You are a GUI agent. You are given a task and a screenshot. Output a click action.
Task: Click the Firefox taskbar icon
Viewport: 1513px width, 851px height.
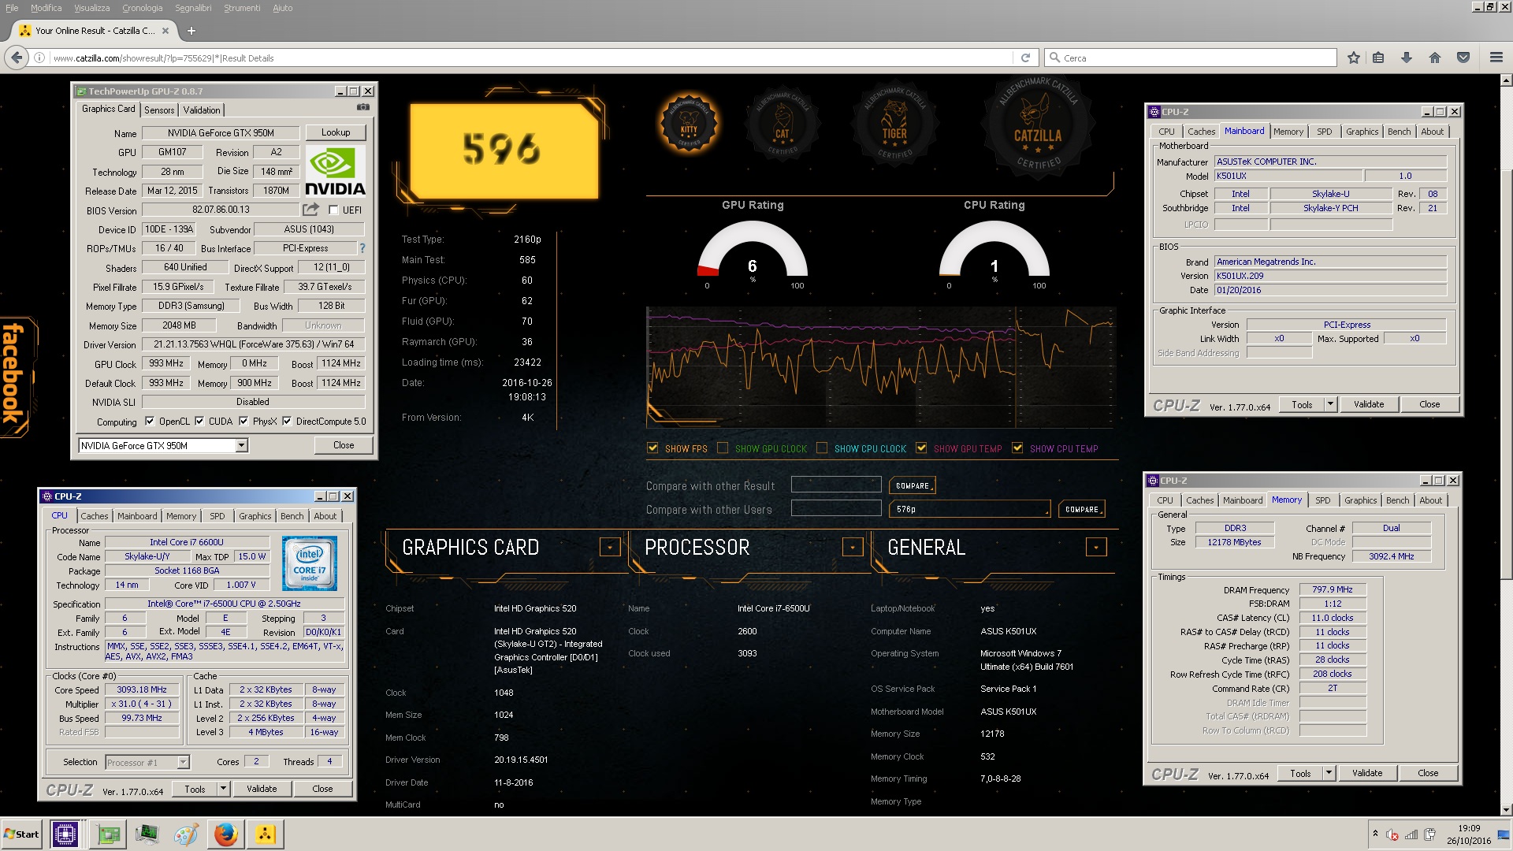(x=225, y=834)
